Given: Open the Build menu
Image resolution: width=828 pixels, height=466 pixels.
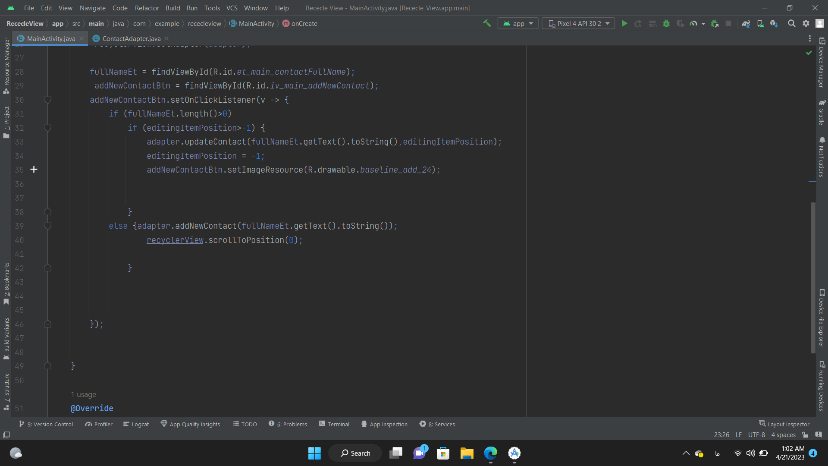Looking at the screenshot, I should tap(172, 8).
